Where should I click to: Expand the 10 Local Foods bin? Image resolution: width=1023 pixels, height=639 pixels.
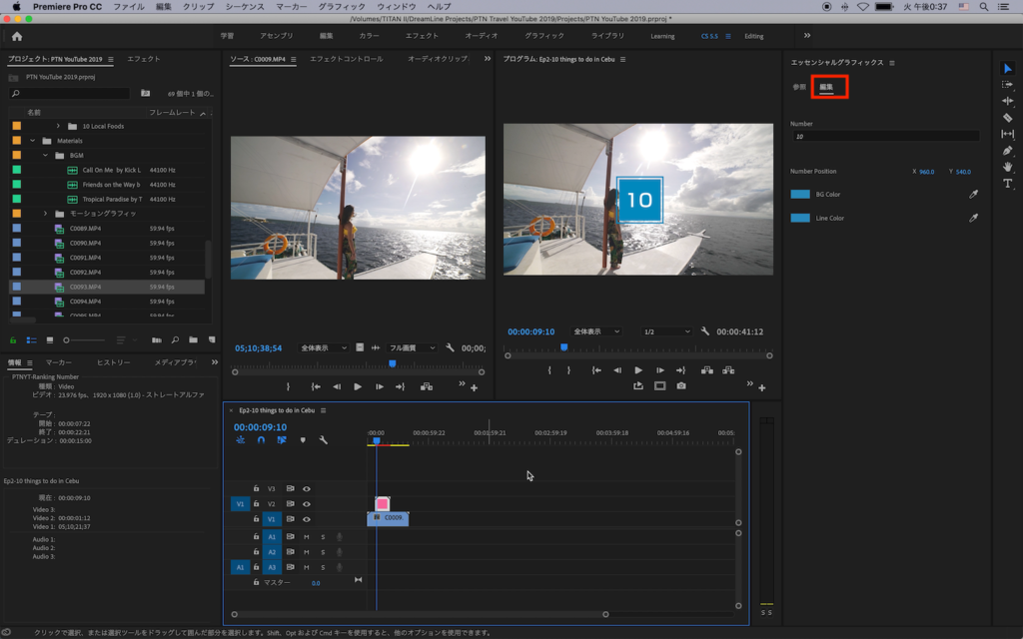(58, 127)
